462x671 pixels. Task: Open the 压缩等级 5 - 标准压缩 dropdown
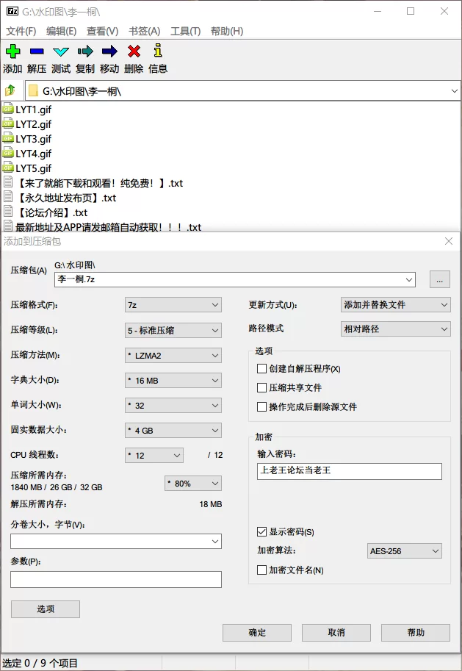173,330
